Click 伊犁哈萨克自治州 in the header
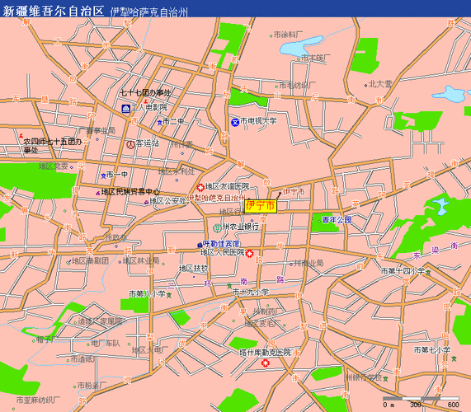Screen dimensions: 471x412 [x=149, y=12]
